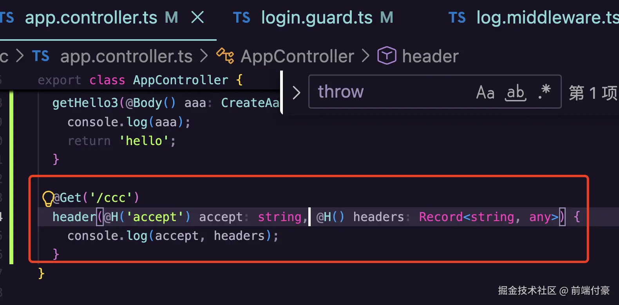Open breadcrumb dropdown after app.controller.ts
This screenshot has width=619, height=305.
(x=204, y=56)
